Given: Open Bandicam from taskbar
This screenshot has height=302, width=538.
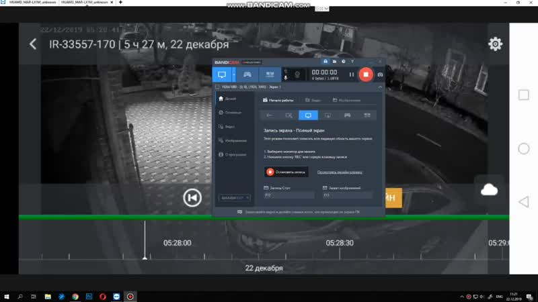Looking at the screenshot, I should [x=130, y=297].
